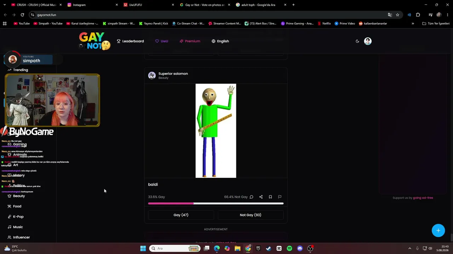Open the clock and date panel
Screen dimensions: 453x254
pyautogui.click(x=442, y=248)
